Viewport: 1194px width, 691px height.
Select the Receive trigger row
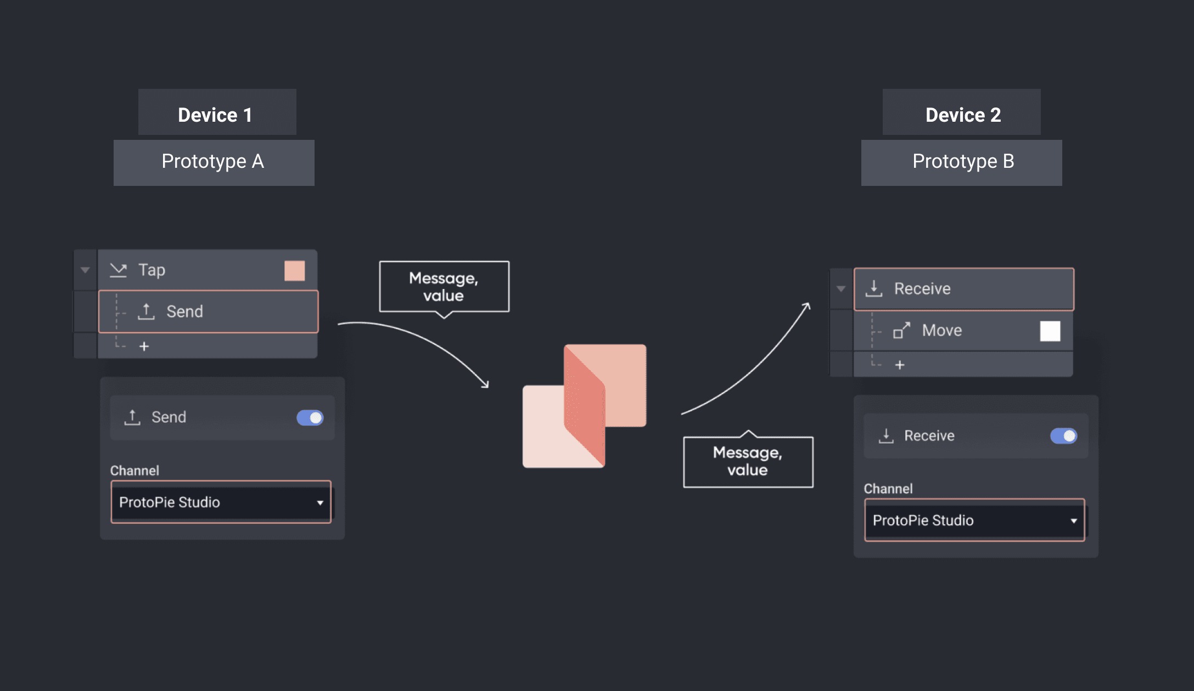(964, 289)
